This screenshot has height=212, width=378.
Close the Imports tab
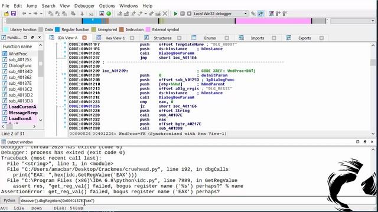(x=274, y=38)
